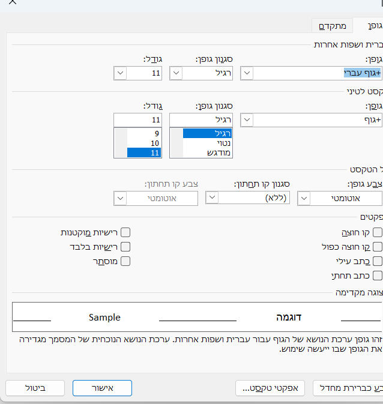Switch to the מתקדם tab

pyautogui.click(x=332, y=26)
